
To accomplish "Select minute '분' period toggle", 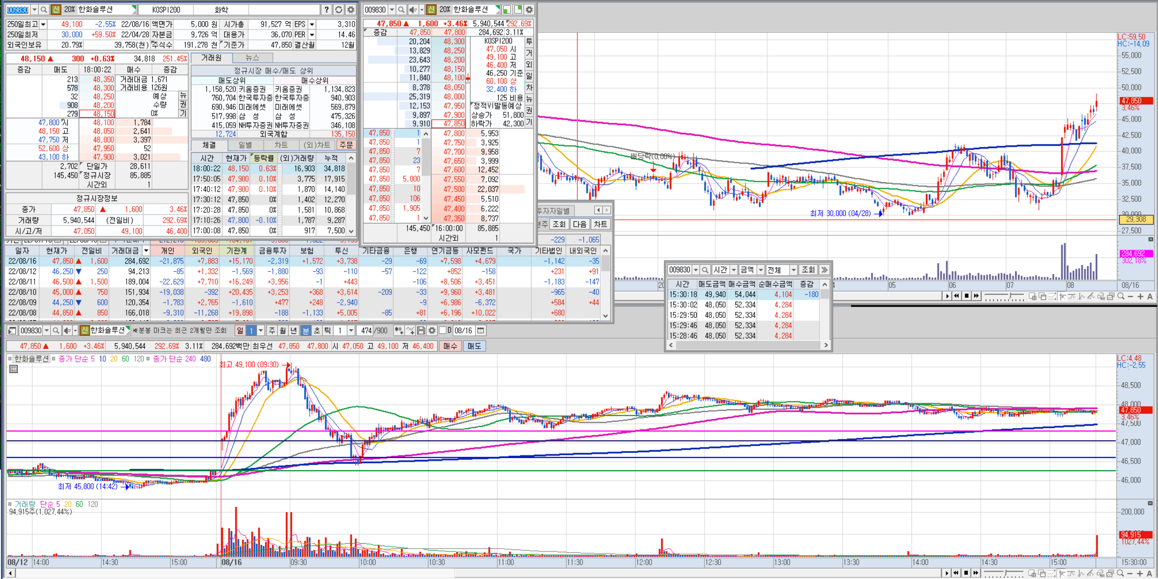I will (x=305, y=331).
